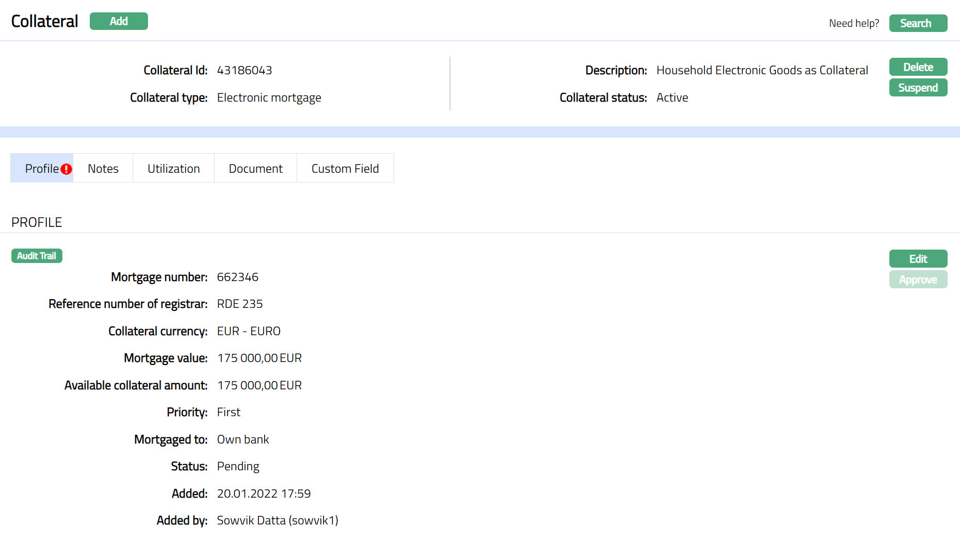
Task: Select the Custom Field tab
Action: pyautogui.click(x=345, y=169)
